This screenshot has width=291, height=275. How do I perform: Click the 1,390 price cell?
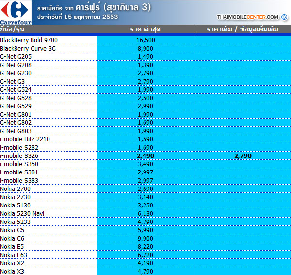point(145,65)
